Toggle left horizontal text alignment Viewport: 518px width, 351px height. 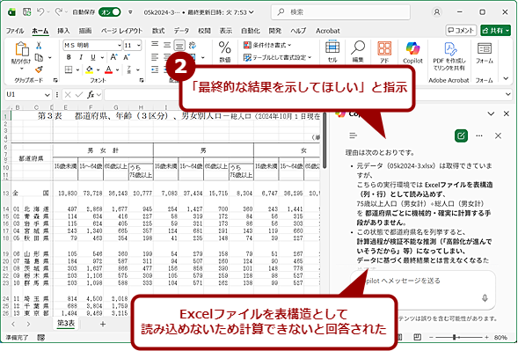click(155, 57)
